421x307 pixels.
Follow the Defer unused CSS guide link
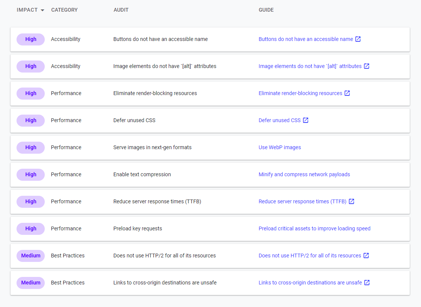280,120
